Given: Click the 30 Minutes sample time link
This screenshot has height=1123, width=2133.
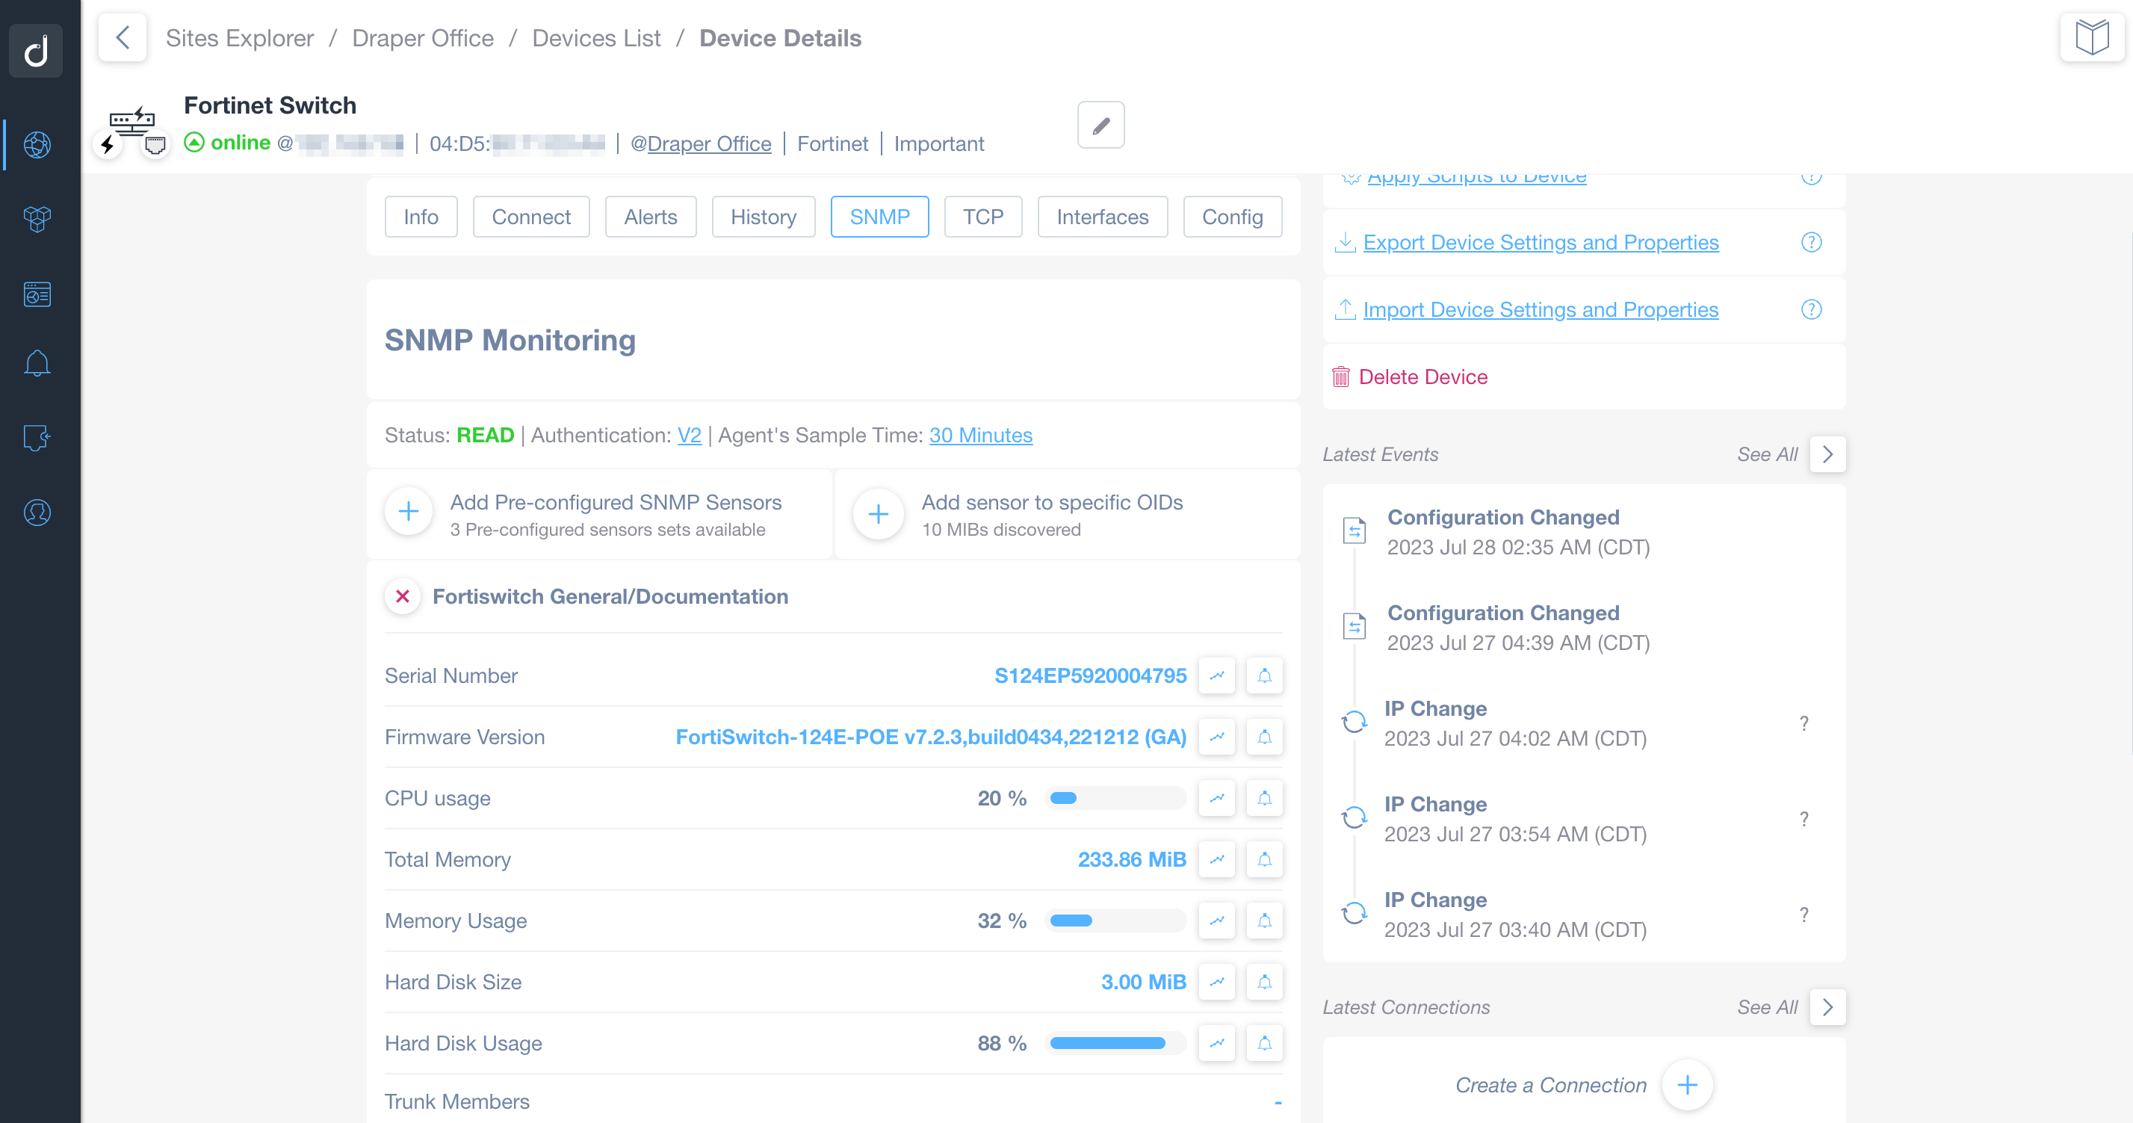Looking at the screenshot, I should point(980,436).
